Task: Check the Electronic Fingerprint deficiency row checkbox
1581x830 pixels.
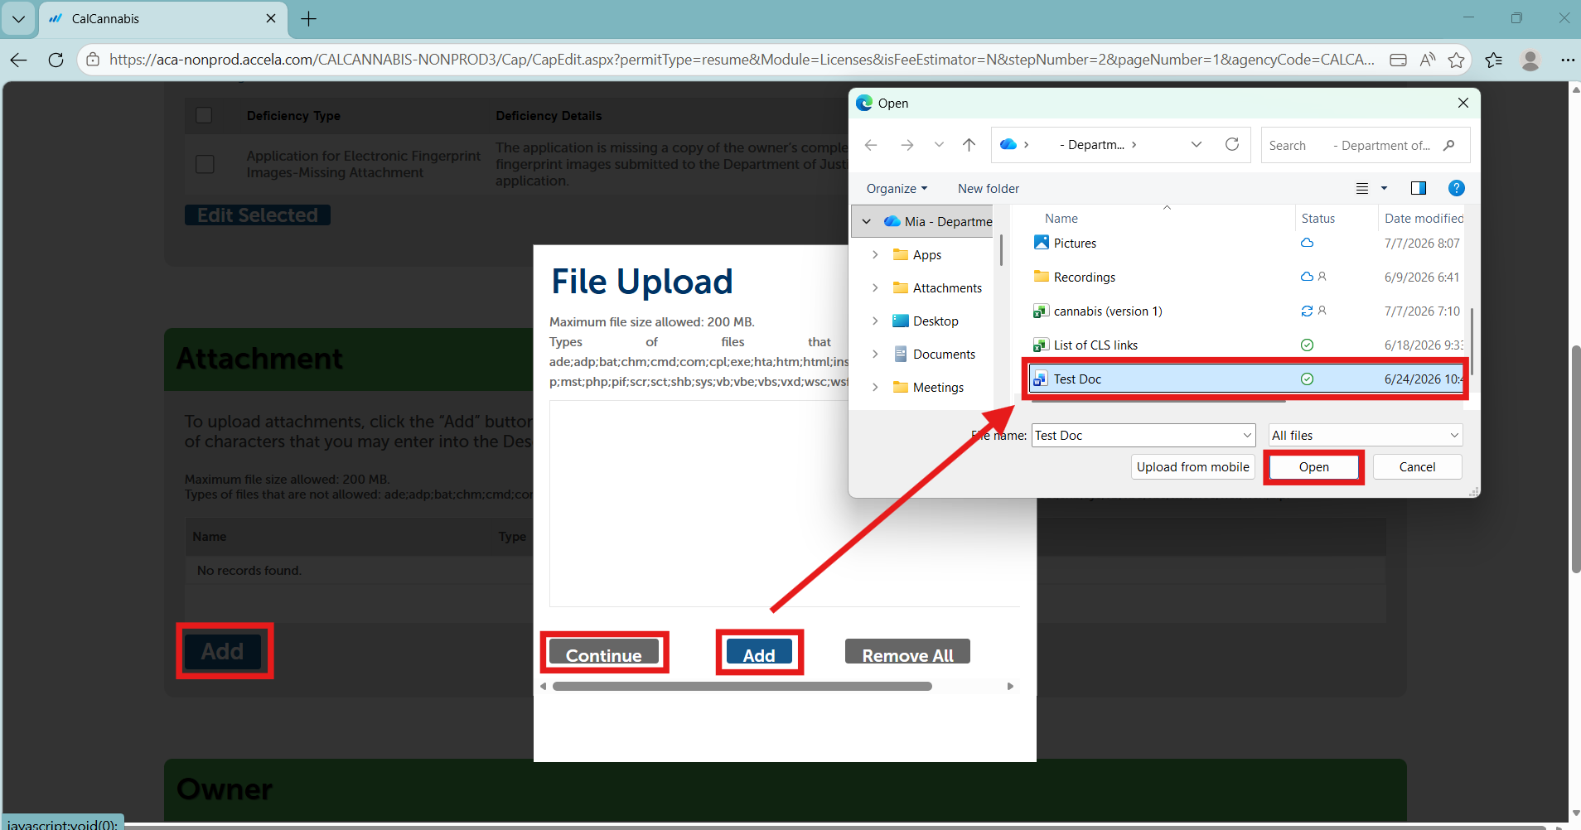Action: tap(205, 164)
